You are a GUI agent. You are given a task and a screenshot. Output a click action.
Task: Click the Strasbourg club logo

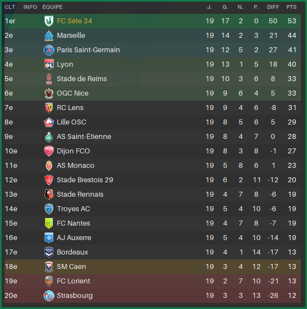49,296
